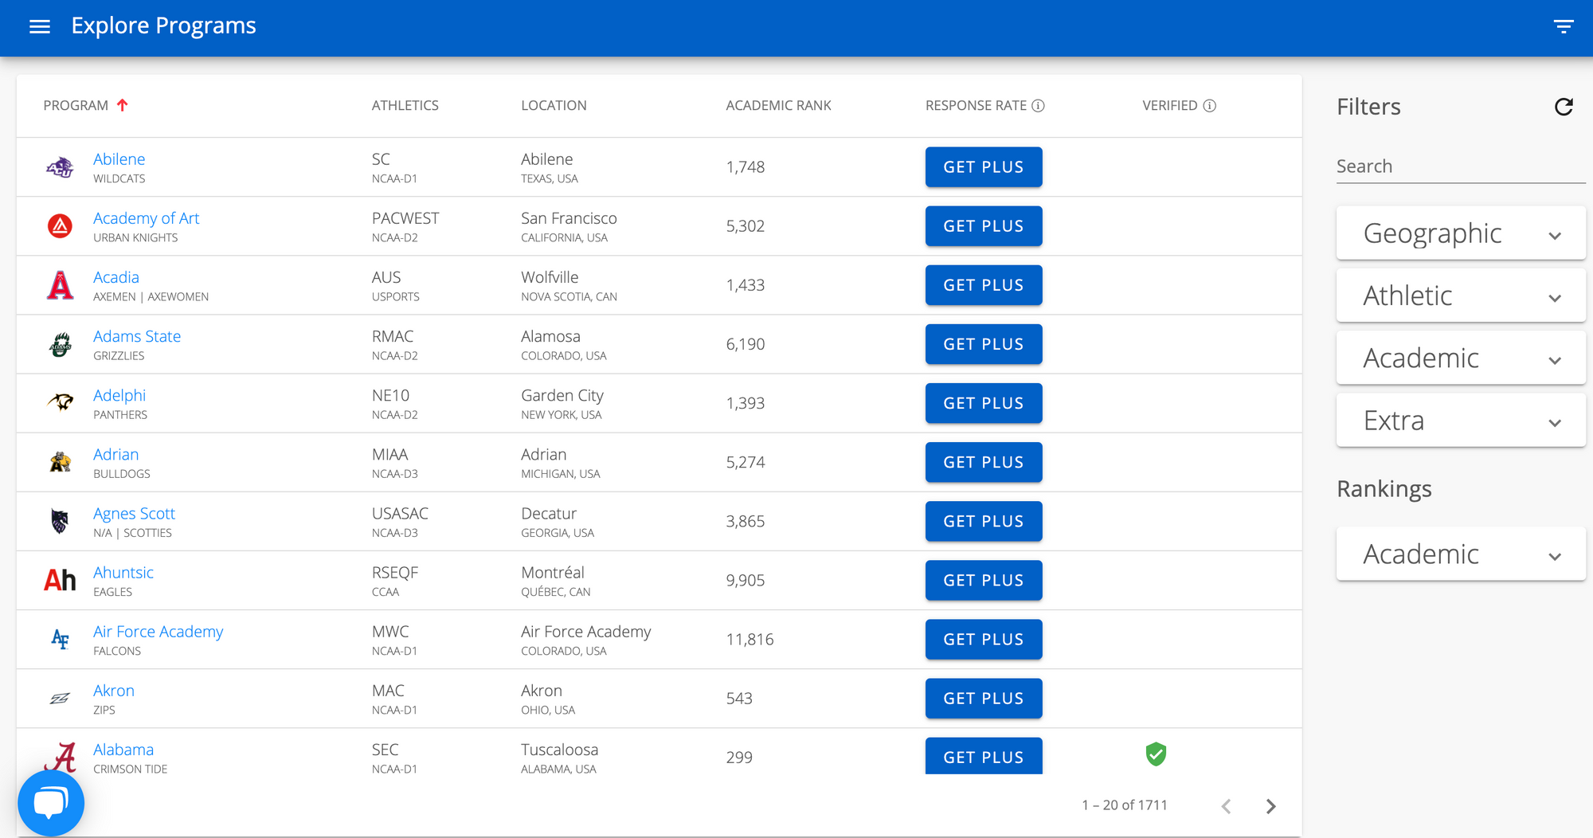This screenshot has width=1593, height=838.
Task: Click GET PLUS in the Acadia row
Action: point(984,285)
